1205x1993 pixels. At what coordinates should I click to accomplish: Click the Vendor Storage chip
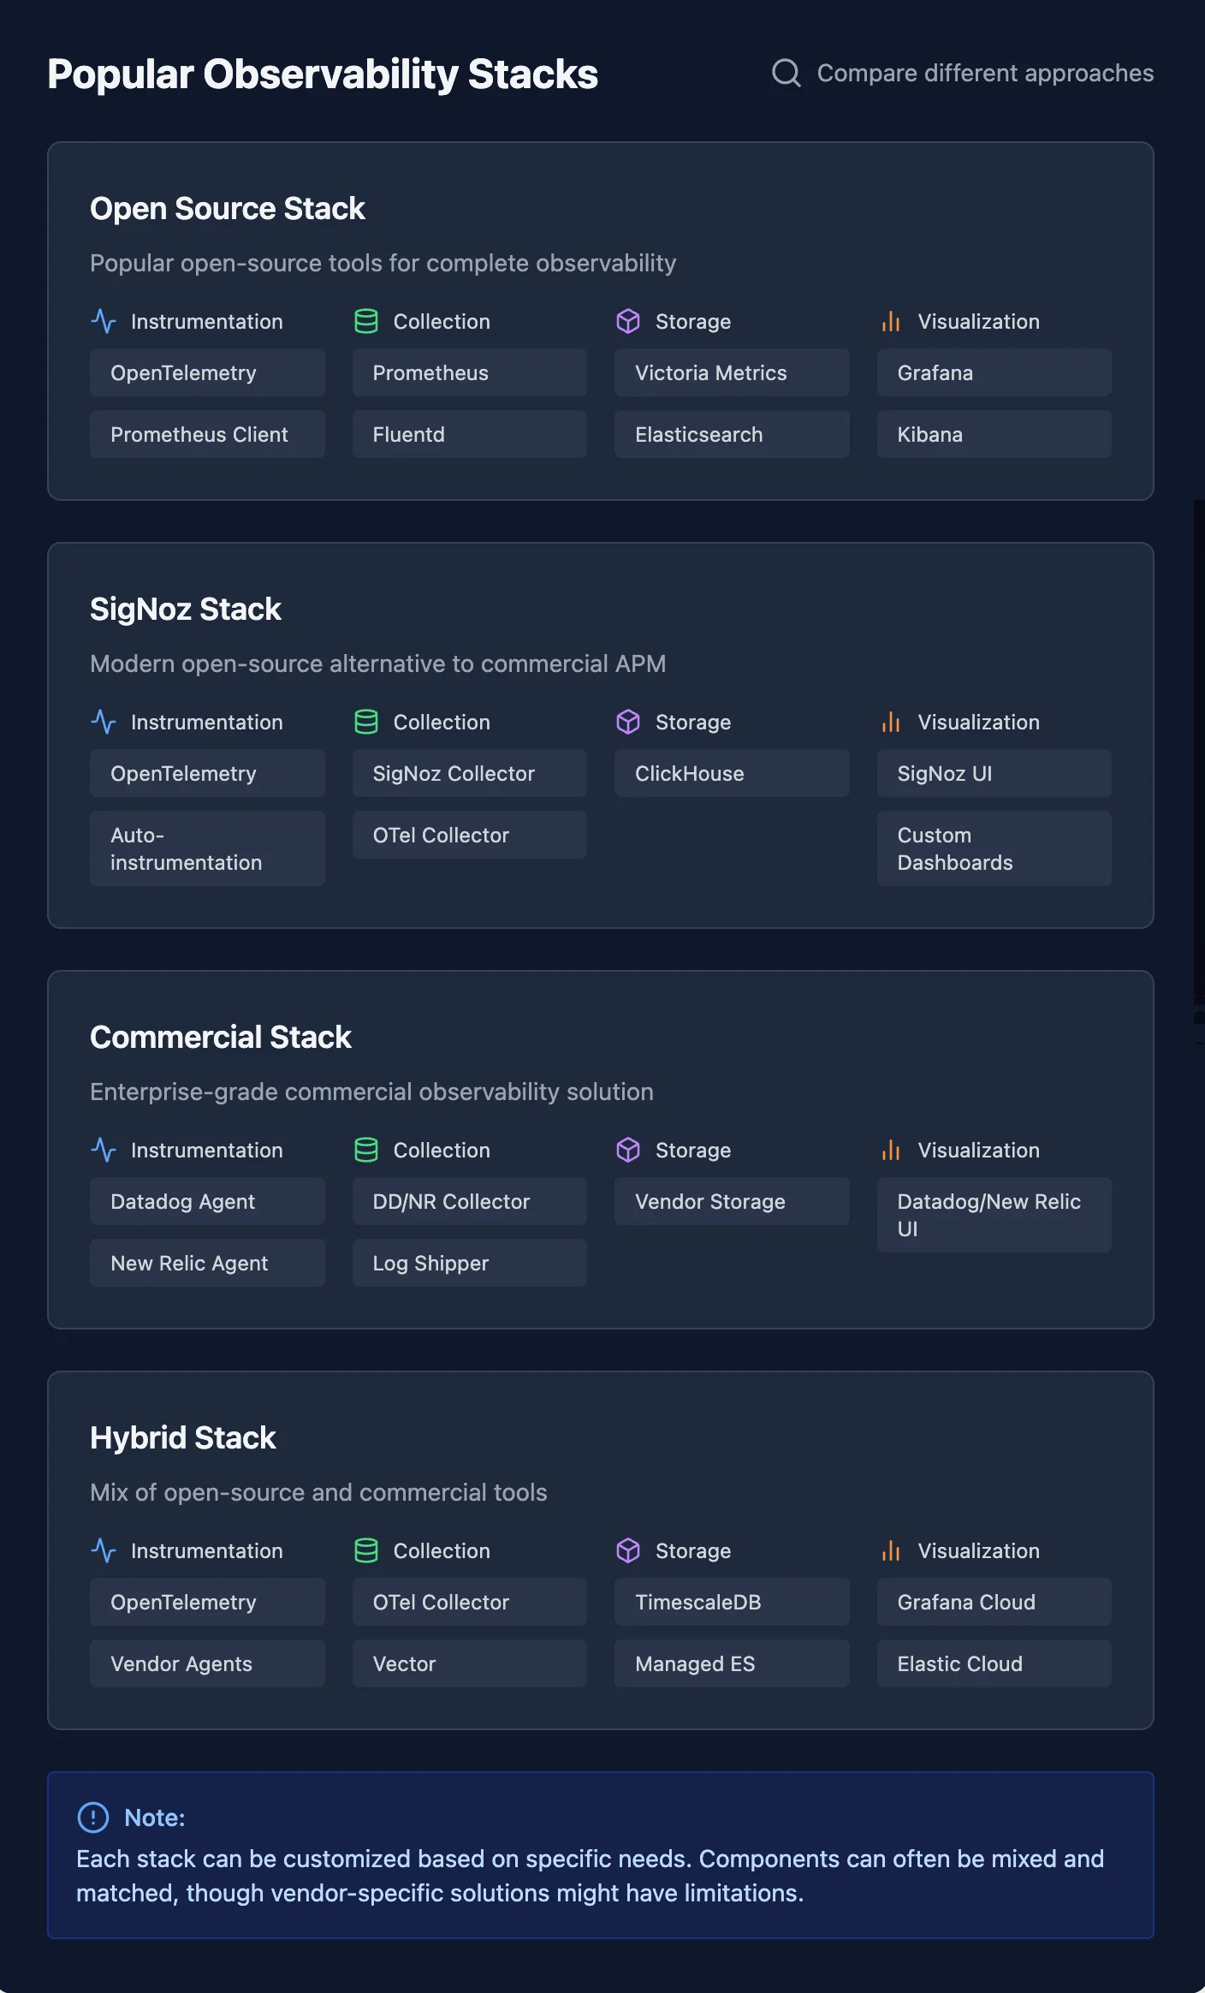(x=732, y=1201)
